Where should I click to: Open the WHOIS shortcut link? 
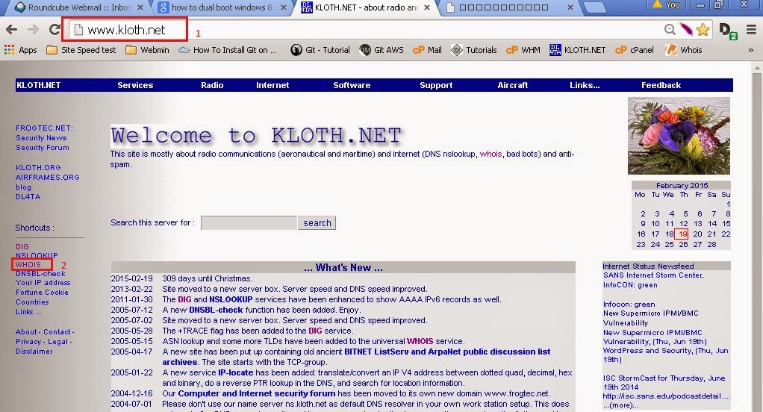[x=28, y=265]
